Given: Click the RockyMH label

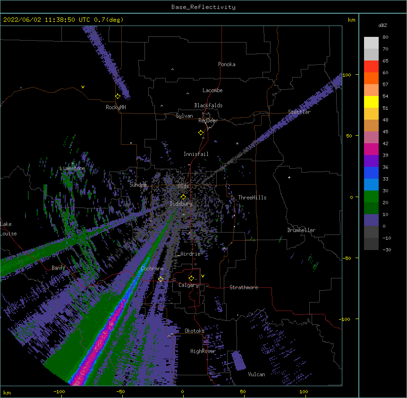Looking at the screenshot, I should (x=116, y=107).
